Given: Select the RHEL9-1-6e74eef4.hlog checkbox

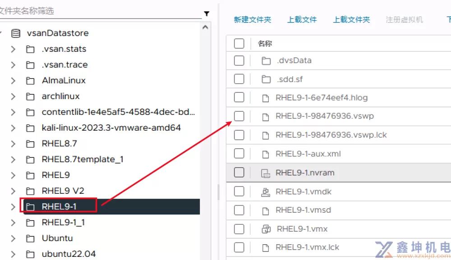Looking at the screenshot, I should coord(239,97).
